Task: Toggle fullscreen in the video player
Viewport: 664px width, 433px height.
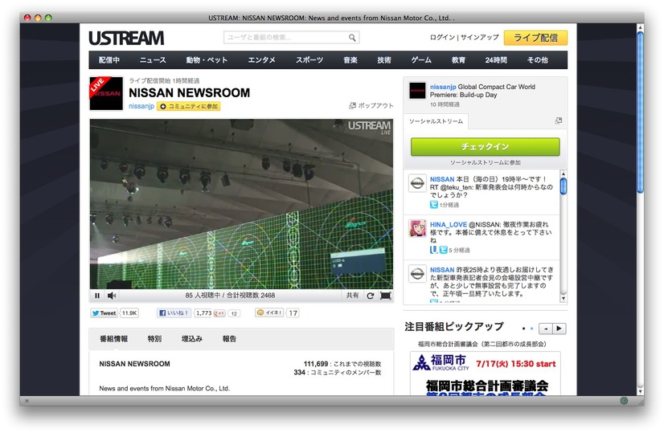Action: [385, 296]
